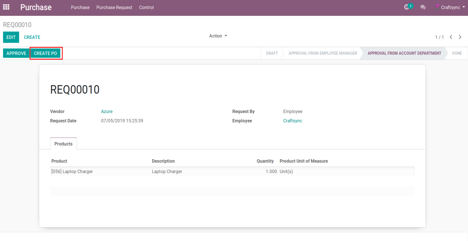Approve the purchase request
Viewport: 468px width, 241px height.
click(16, 53)
